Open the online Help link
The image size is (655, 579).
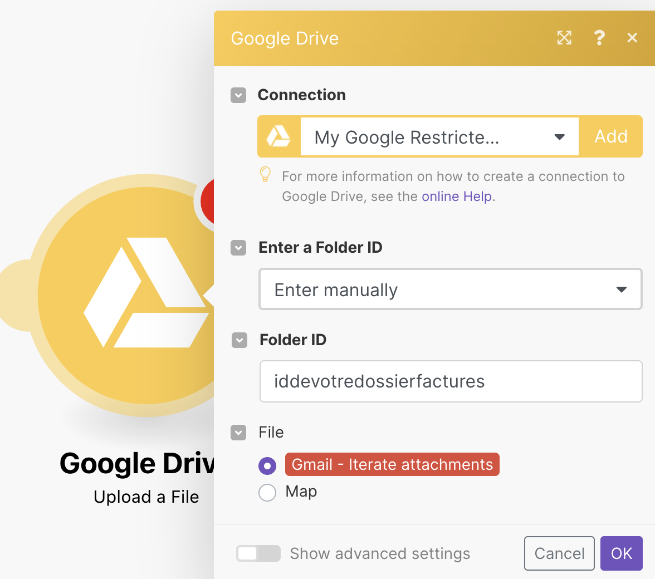click(x=457, y=196)
